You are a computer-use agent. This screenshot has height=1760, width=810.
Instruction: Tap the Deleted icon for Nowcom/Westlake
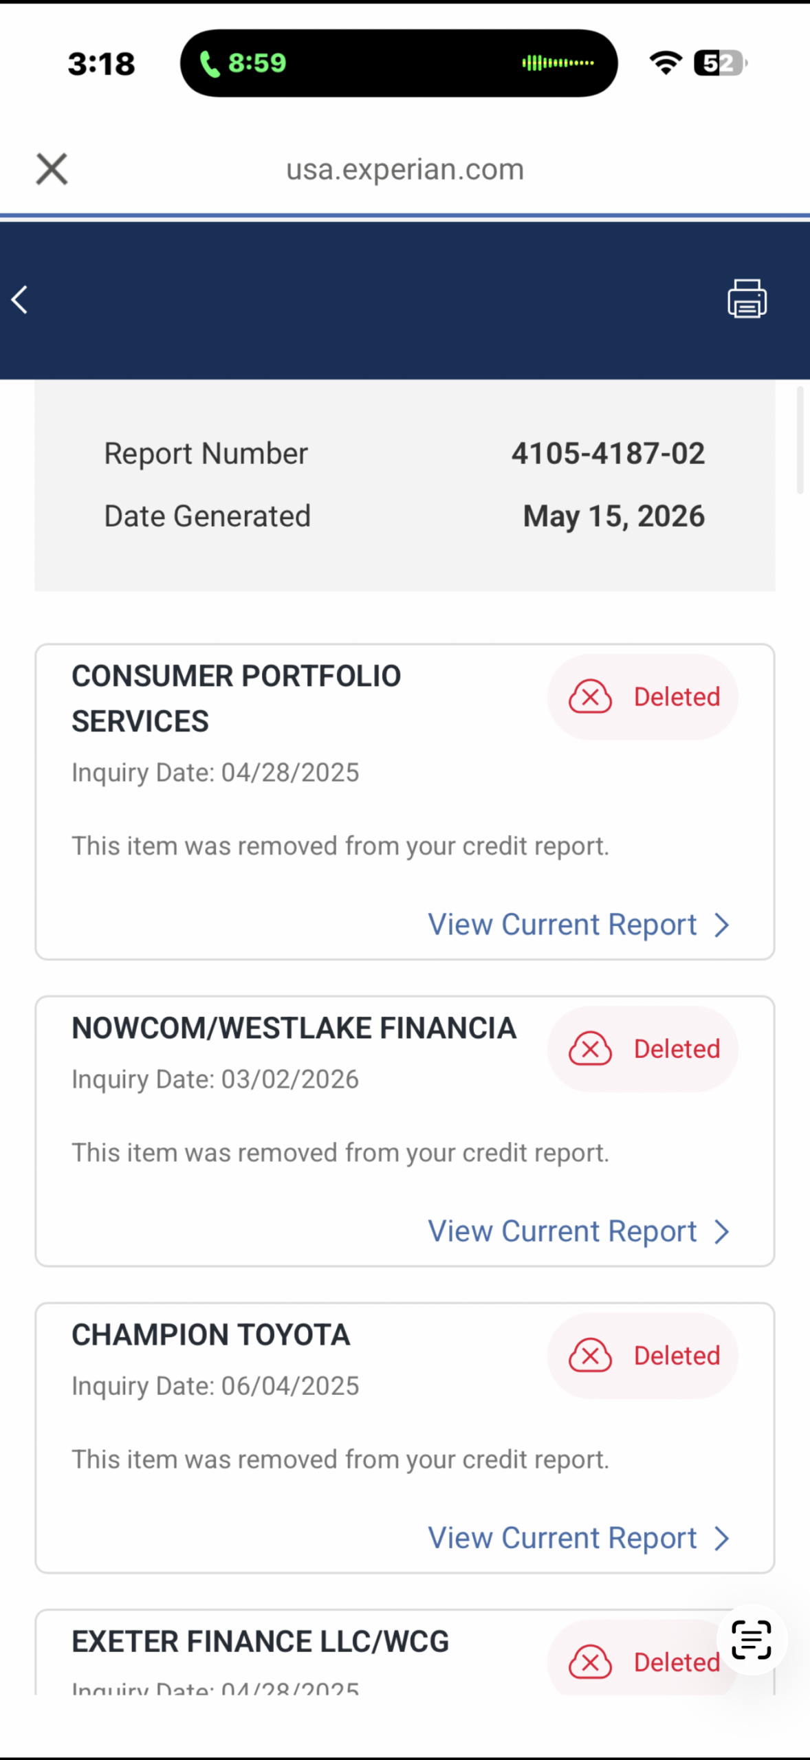[590, 1048]
